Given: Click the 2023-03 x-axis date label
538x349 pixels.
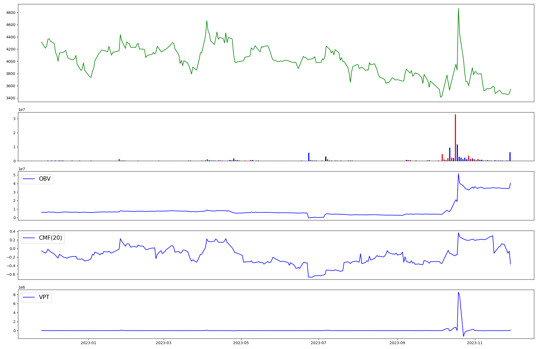Looking at the screenshot, I should 164,343.
